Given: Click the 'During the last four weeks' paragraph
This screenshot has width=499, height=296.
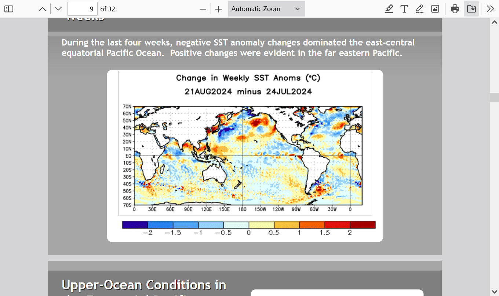Looking at the screenshot, I should coord(238,48).
